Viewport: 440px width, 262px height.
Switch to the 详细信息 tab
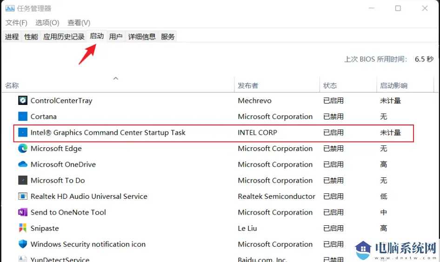[142, 37]
